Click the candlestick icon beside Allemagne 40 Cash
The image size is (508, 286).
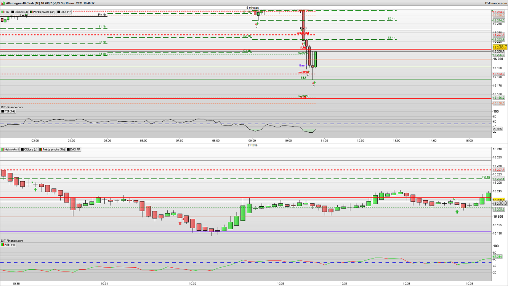pos(3,3)
